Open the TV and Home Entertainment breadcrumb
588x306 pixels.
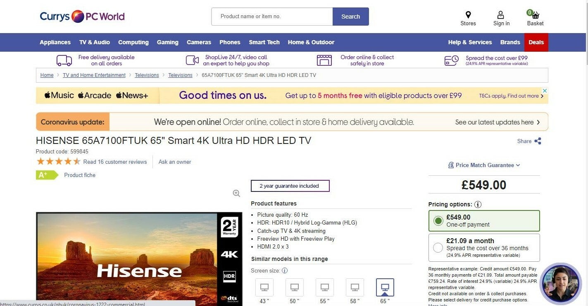(x=94, y=75)
